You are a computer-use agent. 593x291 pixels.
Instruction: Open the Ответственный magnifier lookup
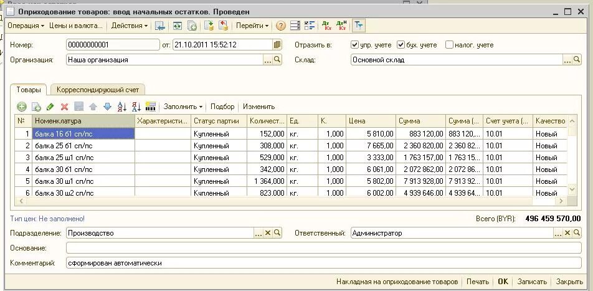tap(577, 232)
